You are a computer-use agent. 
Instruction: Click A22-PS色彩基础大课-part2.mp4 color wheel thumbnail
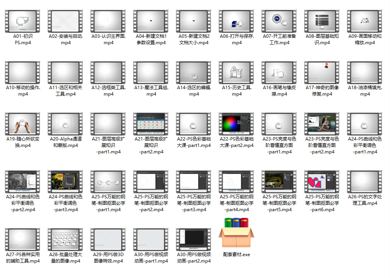[x=236, y=124]
